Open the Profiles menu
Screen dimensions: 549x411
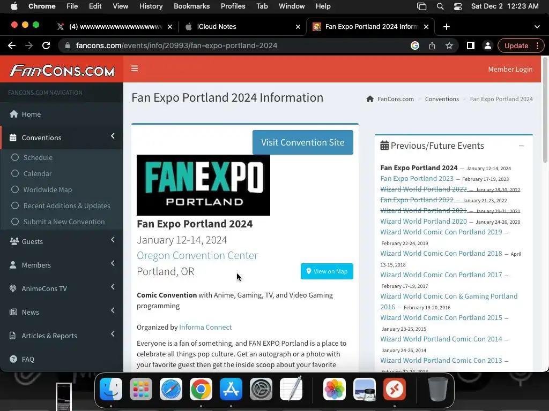tap(233, 6)
